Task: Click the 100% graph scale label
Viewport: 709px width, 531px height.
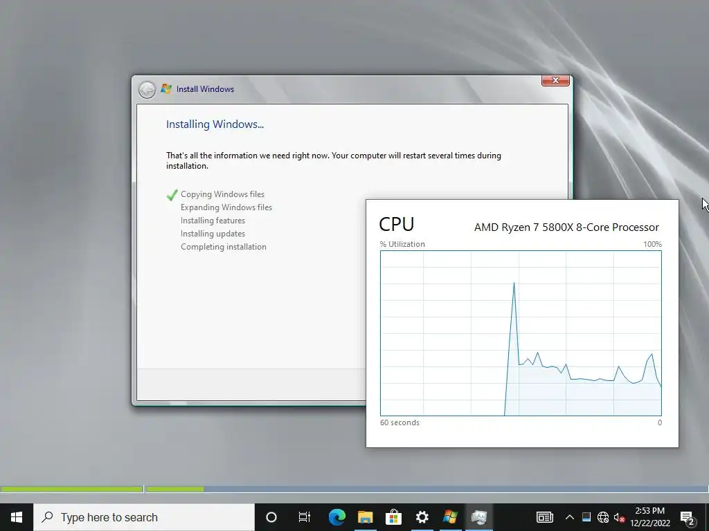Action: tap(652, 244)
